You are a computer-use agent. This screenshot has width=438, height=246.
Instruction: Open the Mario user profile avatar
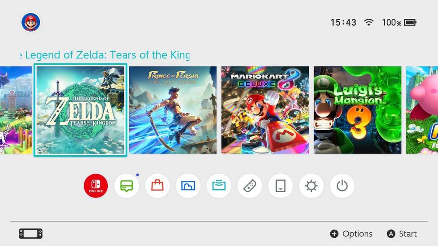(x=31, y=22)
